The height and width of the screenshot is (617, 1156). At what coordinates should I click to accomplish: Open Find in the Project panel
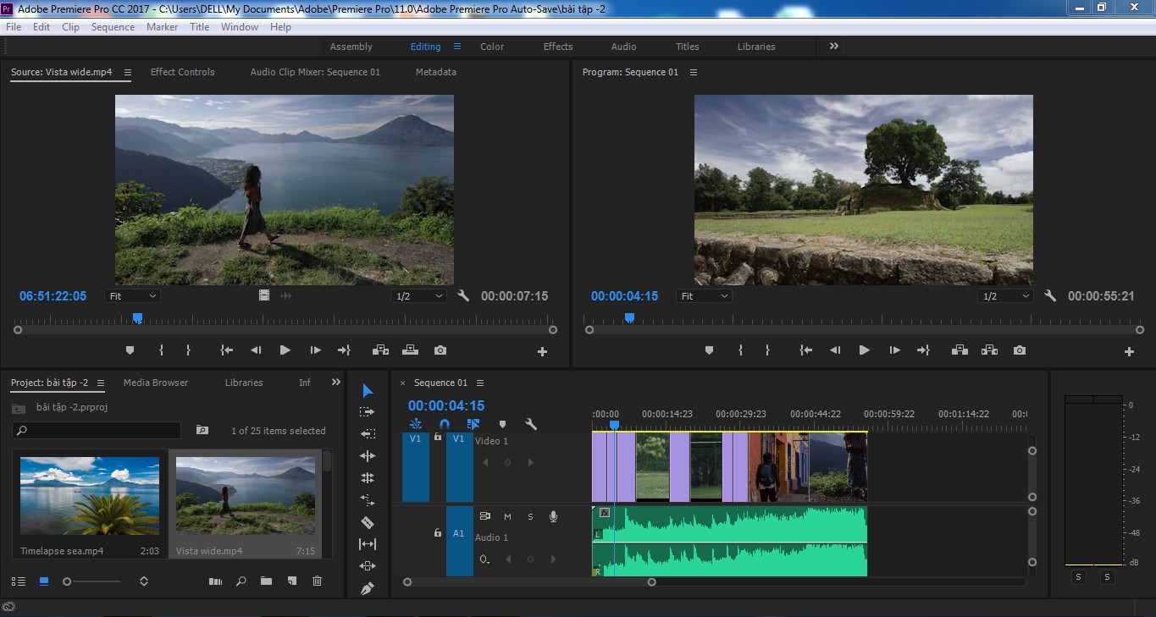pos(241,581)
